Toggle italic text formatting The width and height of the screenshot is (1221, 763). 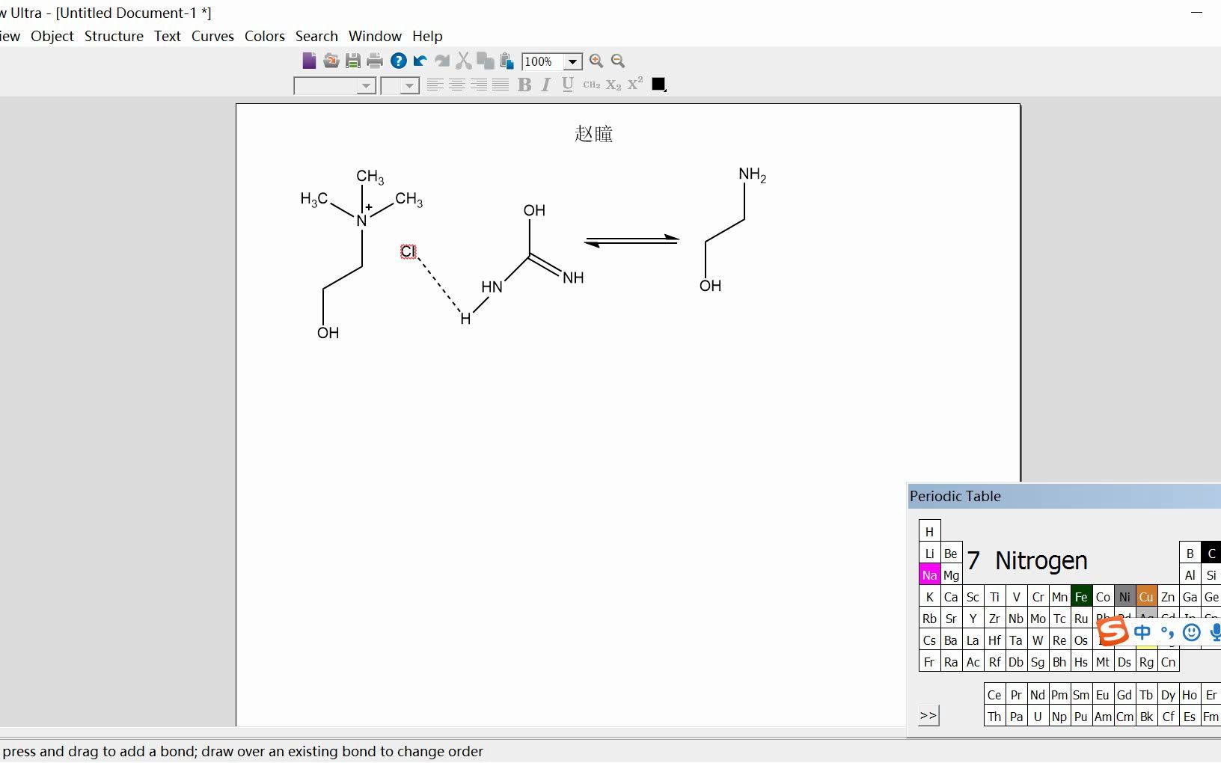coord(545,85)
